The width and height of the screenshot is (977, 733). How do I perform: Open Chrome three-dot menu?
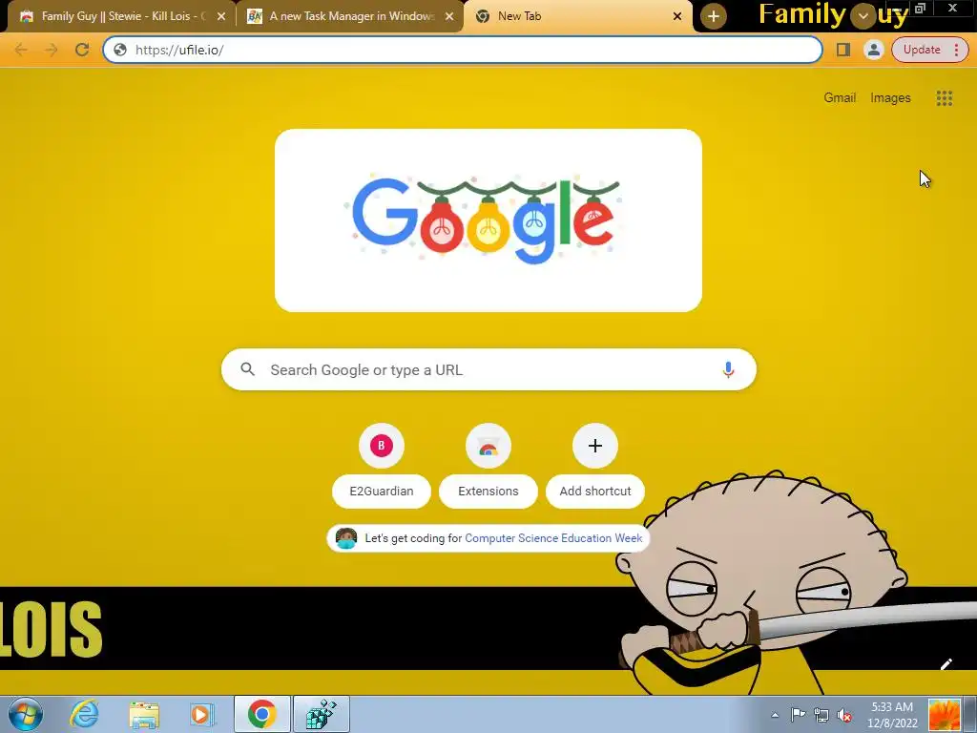956,50
